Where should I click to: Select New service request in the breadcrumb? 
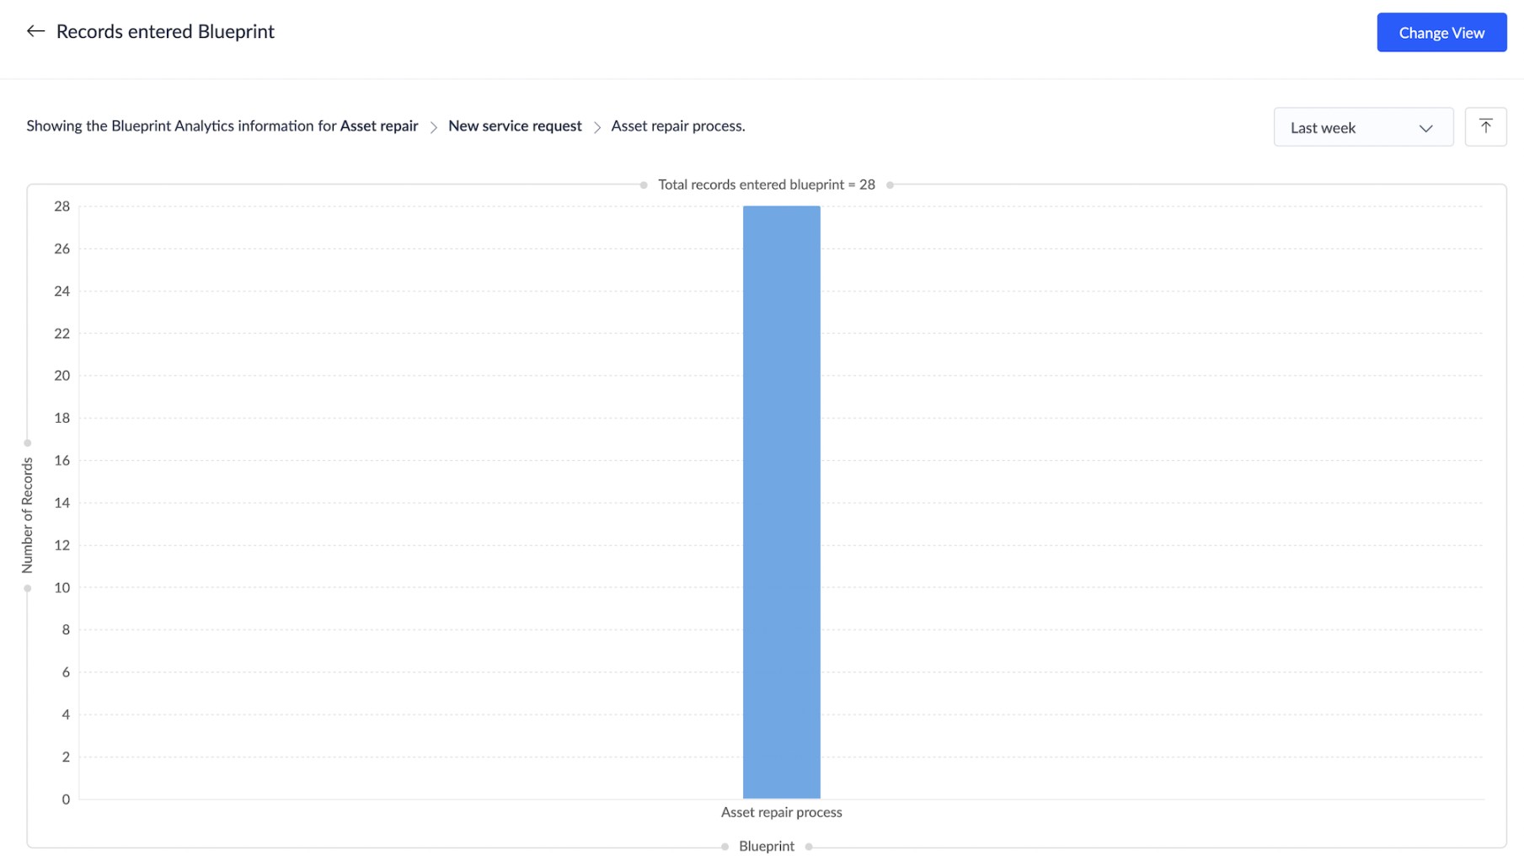(515, 126)
